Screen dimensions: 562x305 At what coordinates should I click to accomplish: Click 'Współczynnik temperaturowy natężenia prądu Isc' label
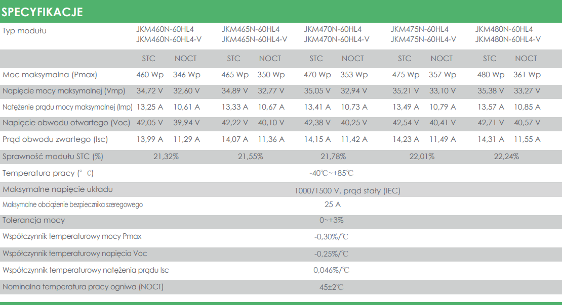[86, 270]
